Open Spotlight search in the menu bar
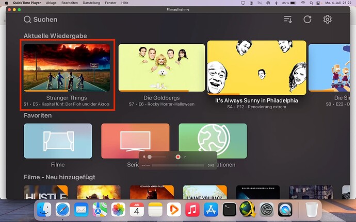 311,3
